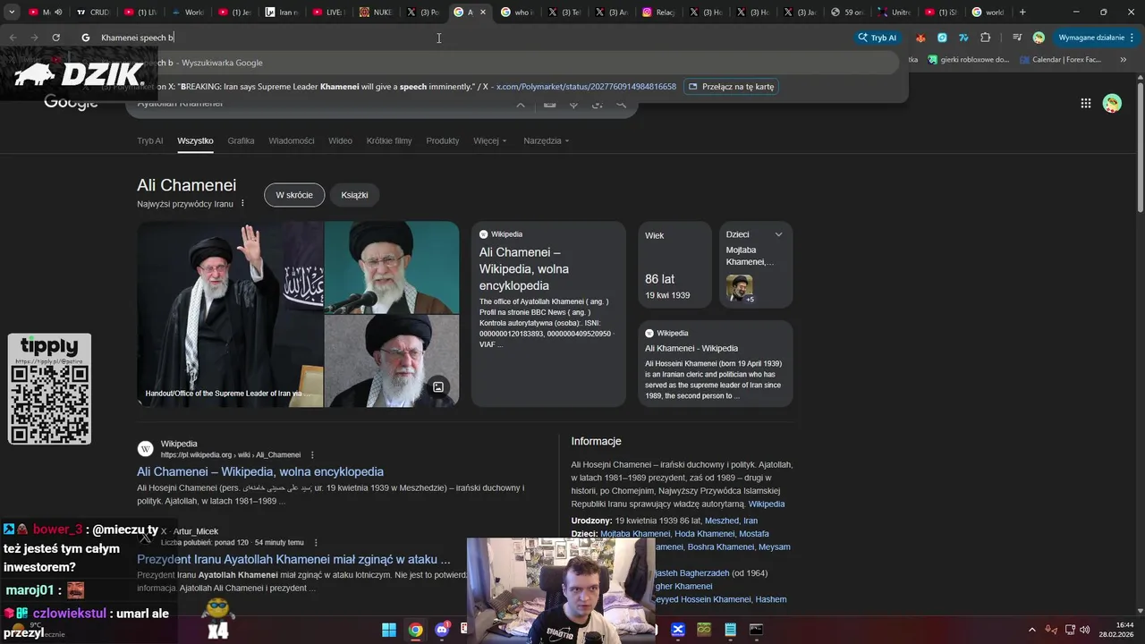Open the notepad app in taskbar
The image size is (1145, 644).
[730, 630]
